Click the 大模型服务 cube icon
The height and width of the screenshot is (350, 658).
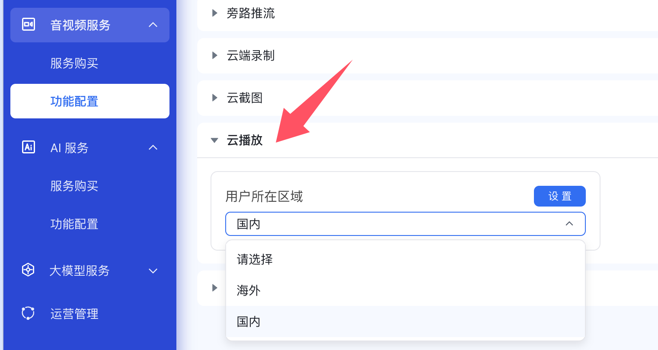(x=28, y=270)
